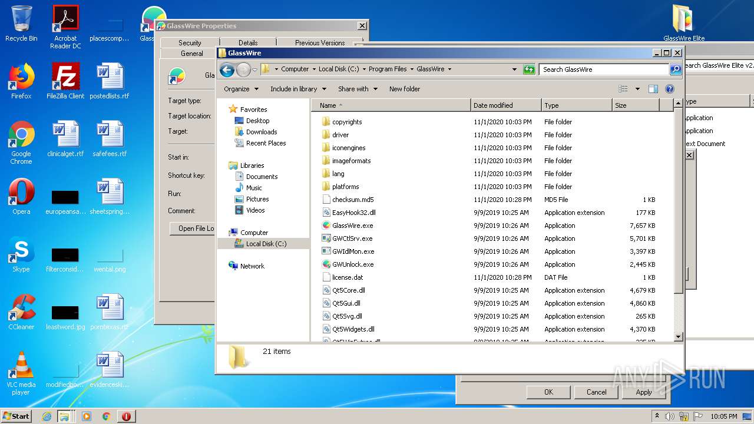This screenshot has width=754, height=424.
Task: Click the Explorer Forward navigation button
Action: [x=243, y=69]
